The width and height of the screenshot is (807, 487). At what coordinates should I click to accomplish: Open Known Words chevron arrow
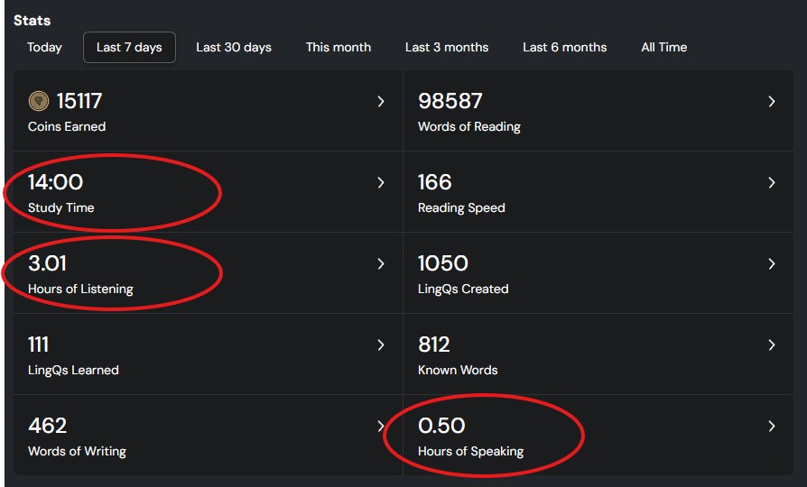pos(771,345)
